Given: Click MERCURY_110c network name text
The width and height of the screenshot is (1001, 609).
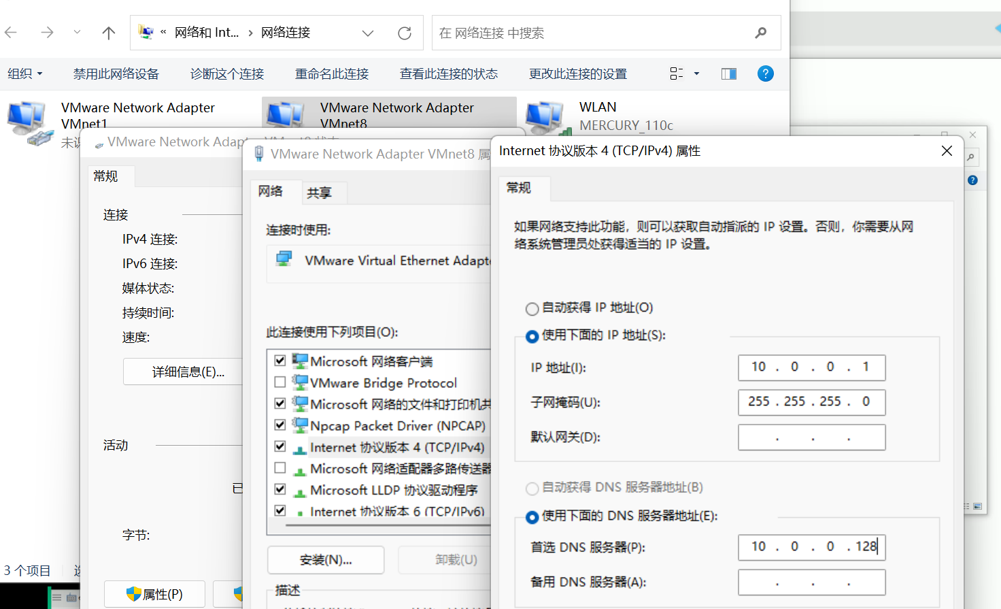Looking at the screenshot, I should tap(626, 125).
